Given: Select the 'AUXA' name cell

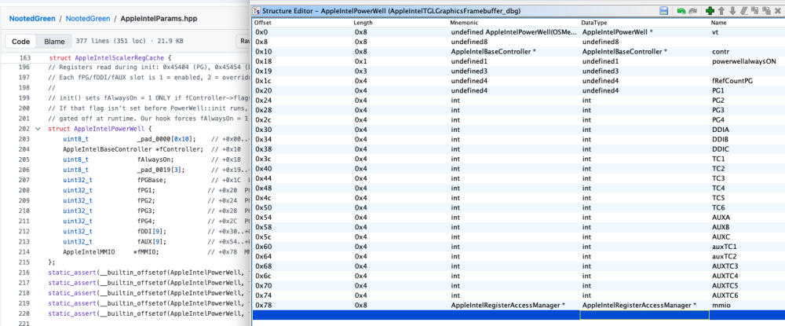Looking at the screenshot, I should pyautogui.click(x=721, y=218).
